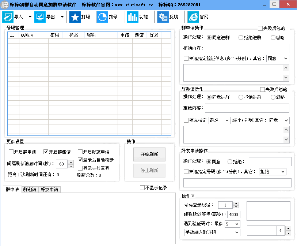This screenshot has height=246, width=297.
Task: Click the 密码 column header
Action: pos(56,35)
